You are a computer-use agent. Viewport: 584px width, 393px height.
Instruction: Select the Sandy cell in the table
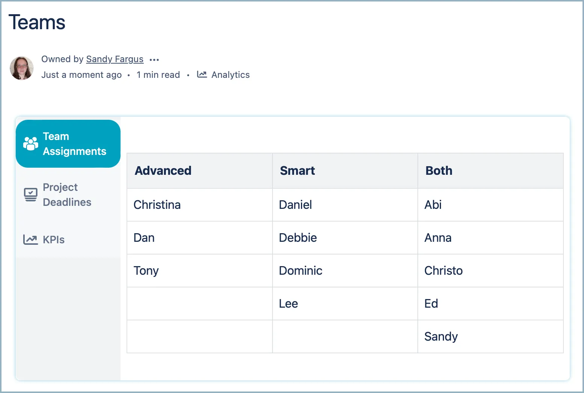490,336
